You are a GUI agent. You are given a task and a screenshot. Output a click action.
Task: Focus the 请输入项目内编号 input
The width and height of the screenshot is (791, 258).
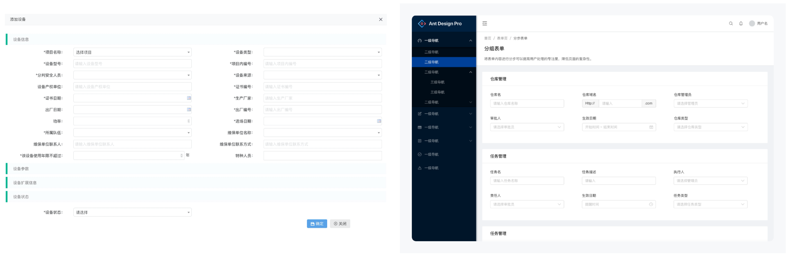323,63
